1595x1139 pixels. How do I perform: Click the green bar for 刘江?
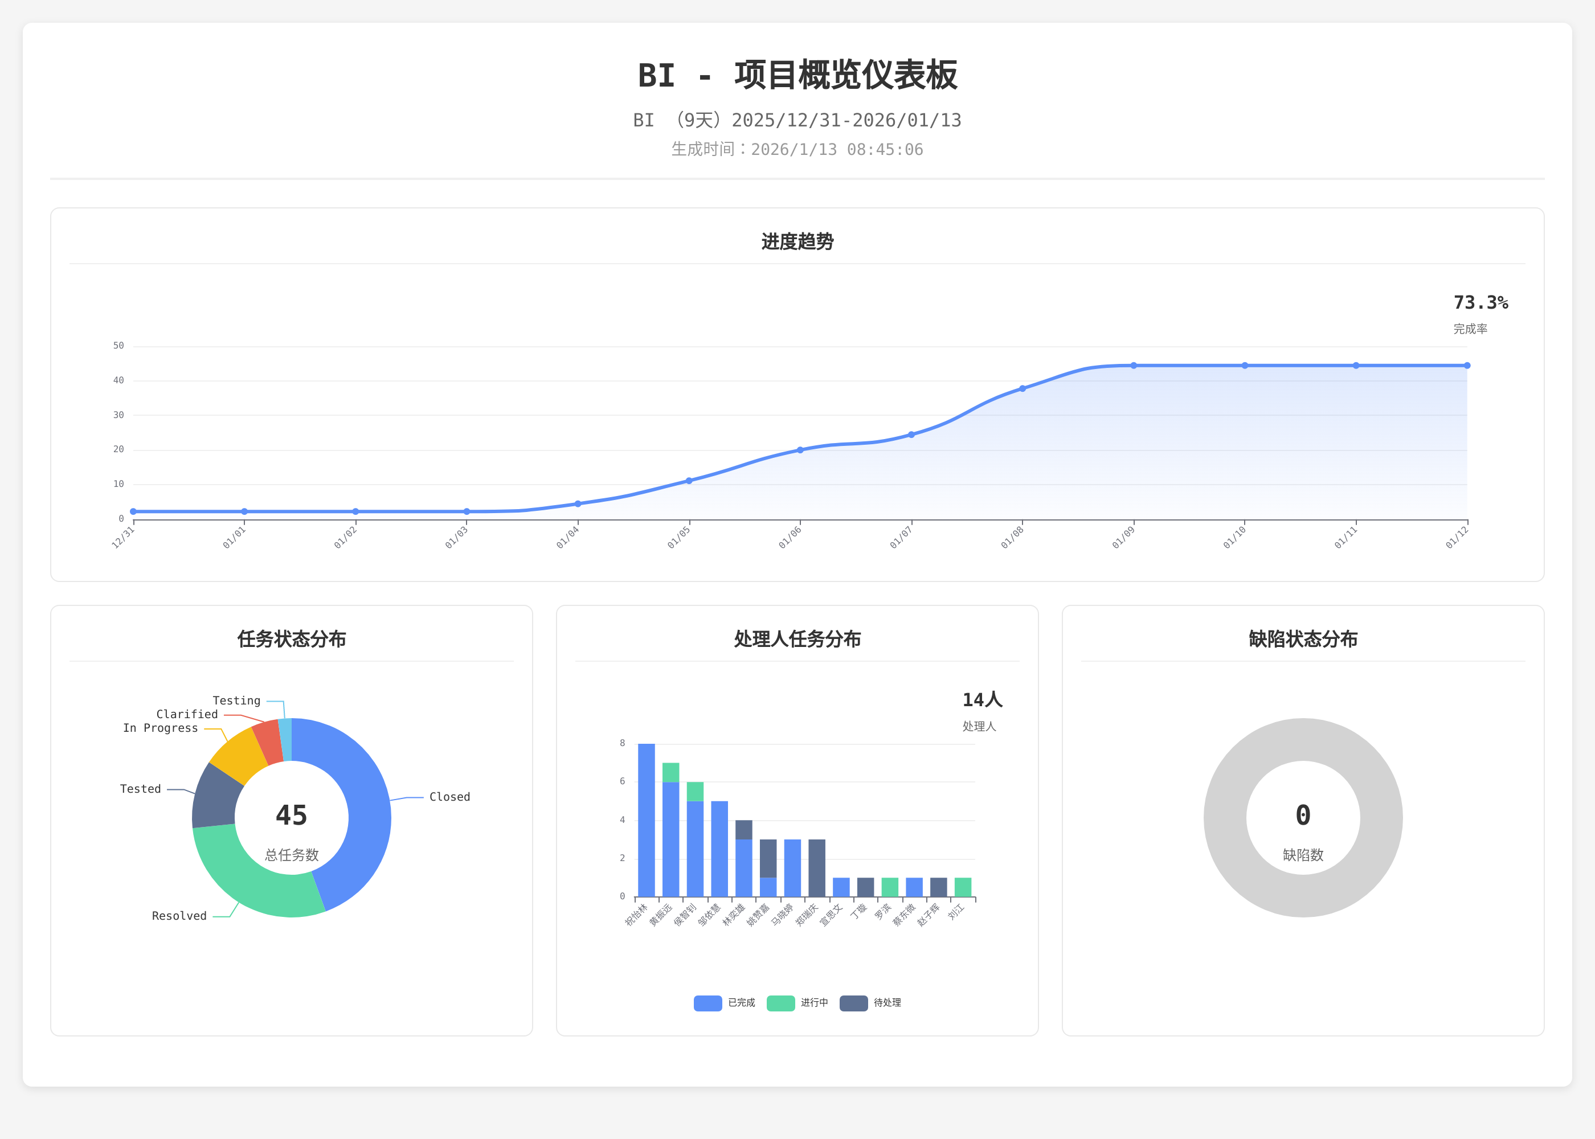pyautogui.click(x=962, y=887)
